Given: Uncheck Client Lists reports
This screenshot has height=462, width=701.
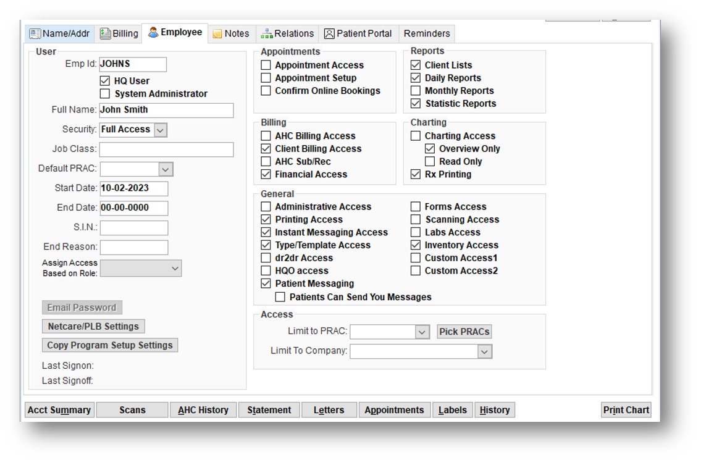Looking at the screenshot, I should [416, 65].
